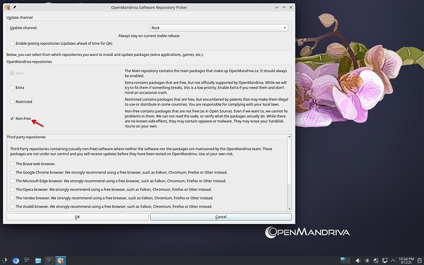Uncheck the Non-Free repository

click(x=12, y=118)
